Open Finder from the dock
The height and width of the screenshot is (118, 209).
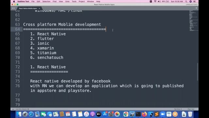[x=19, y=114]
